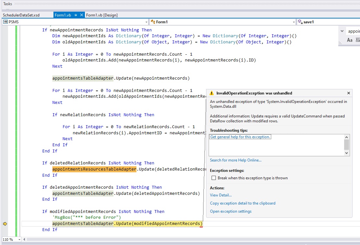360x245 pixels.
Task: Click View Detail... in Actions
Action: point(221,195)
